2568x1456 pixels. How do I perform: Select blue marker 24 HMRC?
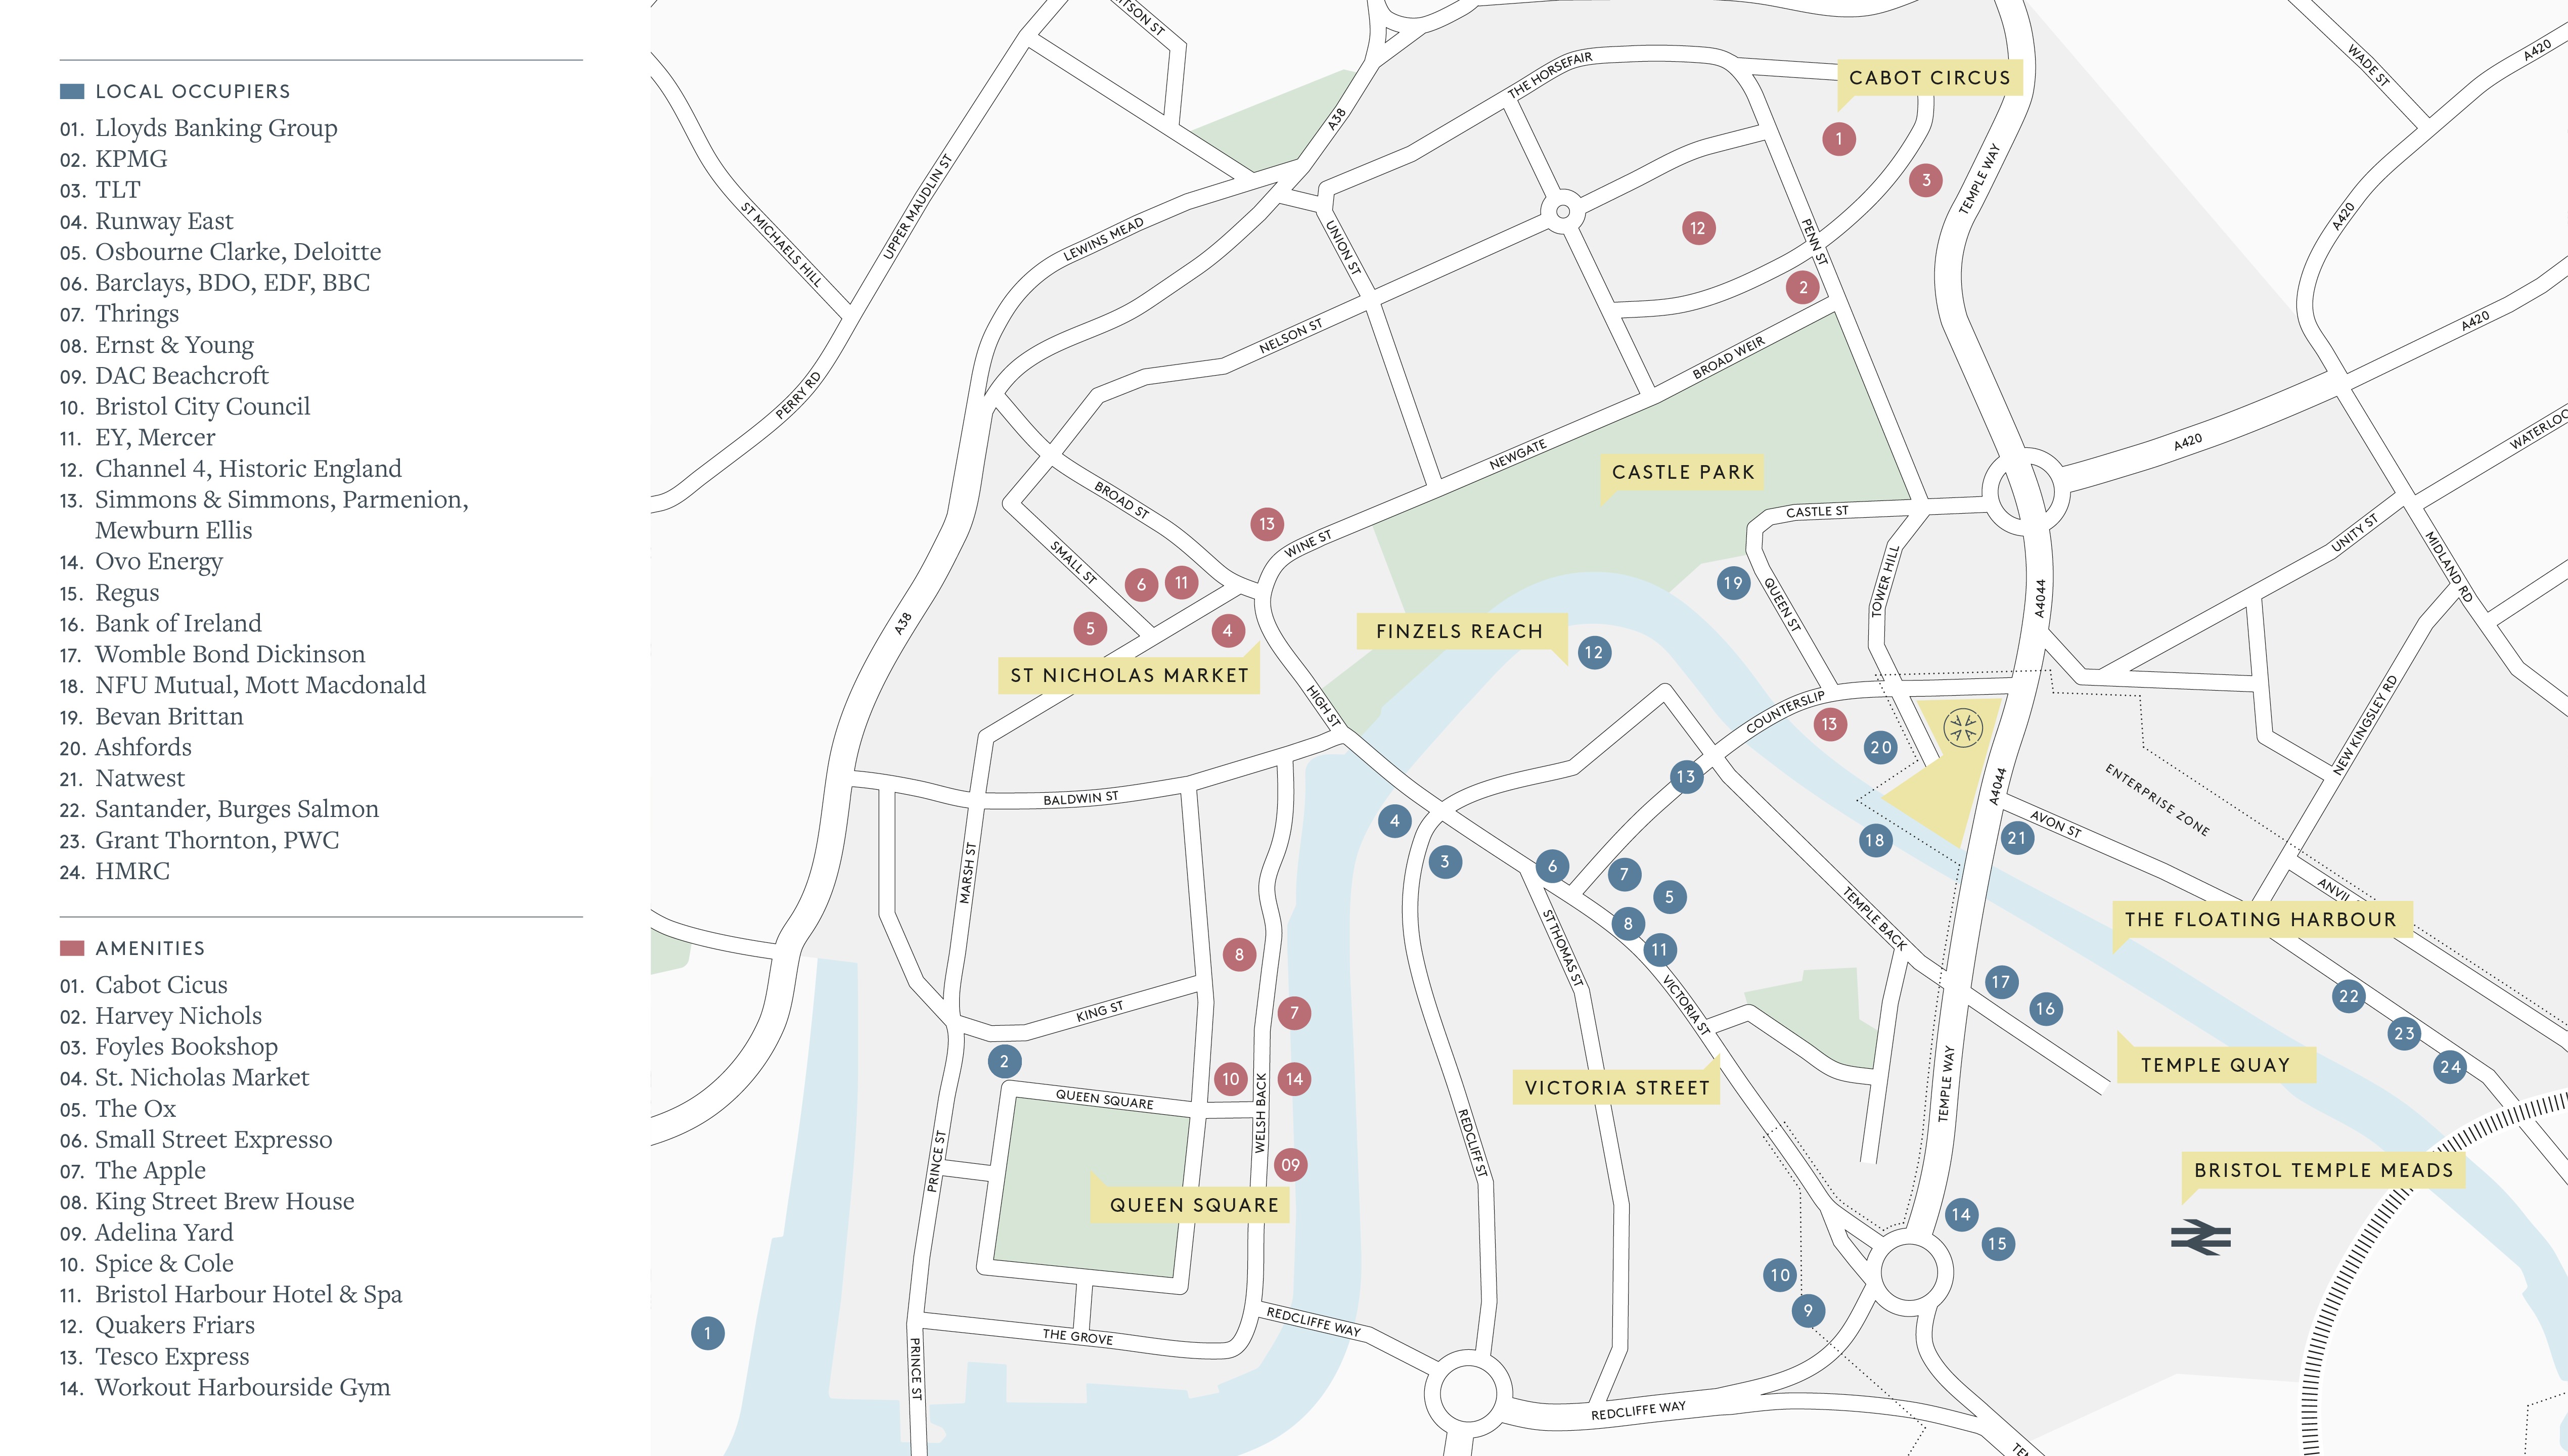point(2450,1067)
